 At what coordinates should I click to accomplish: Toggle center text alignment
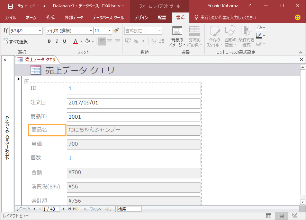[x=110, y=41]
